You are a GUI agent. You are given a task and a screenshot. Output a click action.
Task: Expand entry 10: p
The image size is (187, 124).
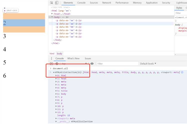pyautogui.click(x=56, y=106)
